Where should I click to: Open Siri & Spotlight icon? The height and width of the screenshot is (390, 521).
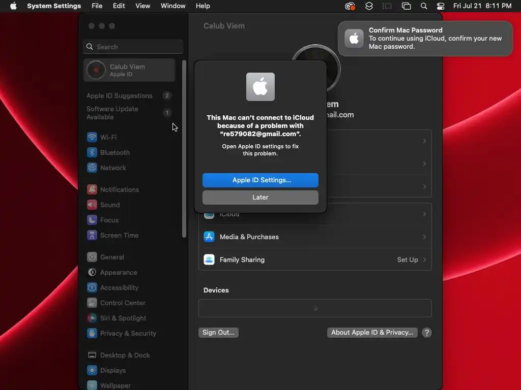click(x=92, y=318)
